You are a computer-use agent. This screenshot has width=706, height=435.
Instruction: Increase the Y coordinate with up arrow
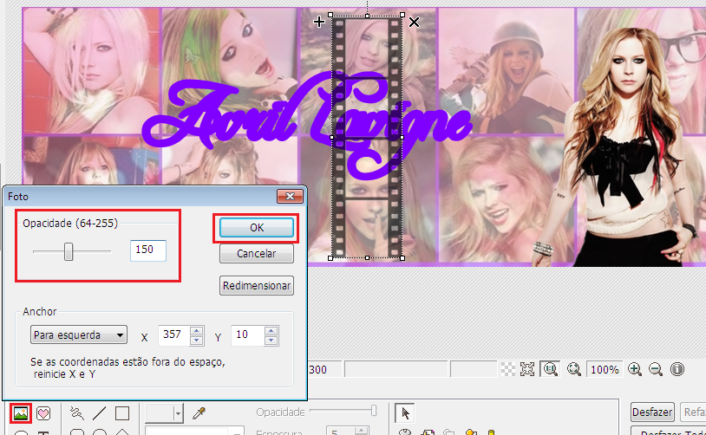click(271, 331)
